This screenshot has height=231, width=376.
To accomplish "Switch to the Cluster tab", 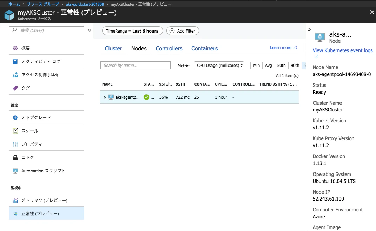I will 113,49.
